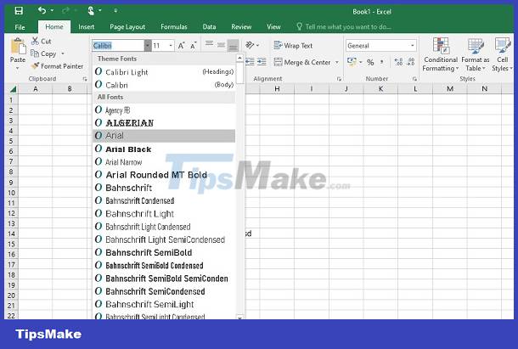Open Number dialog launcher

tap(414, 79)
